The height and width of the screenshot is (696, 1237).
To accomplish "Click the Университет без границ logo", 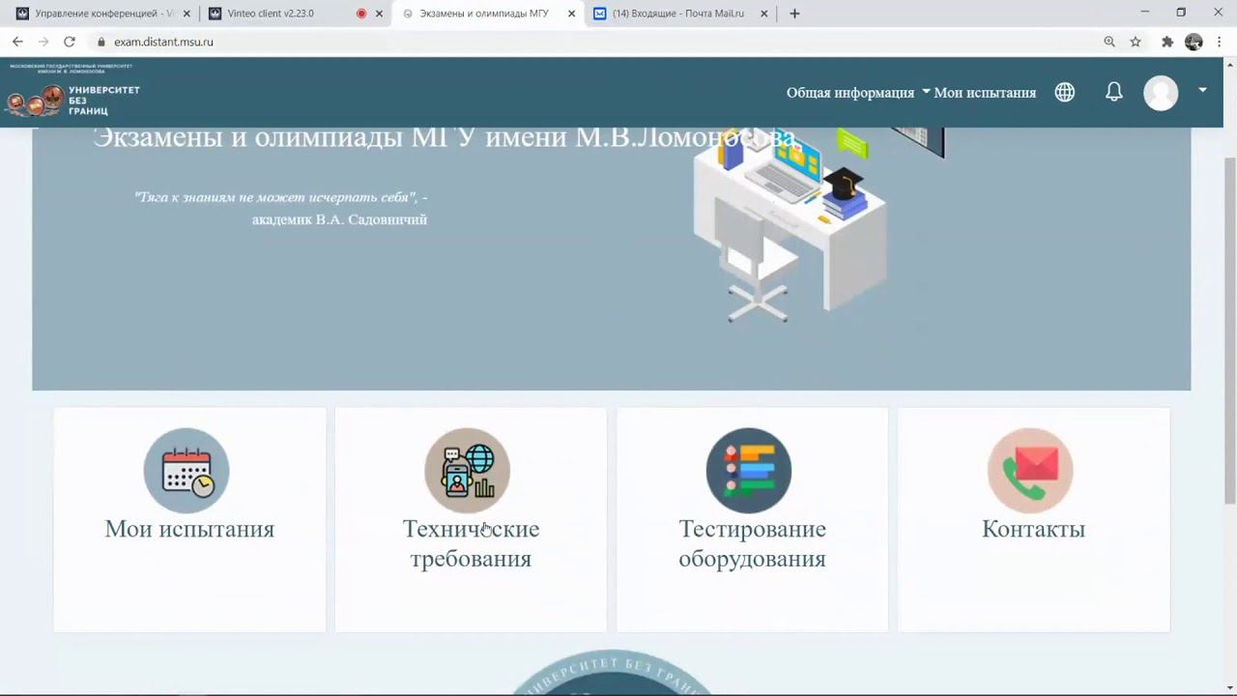I will (x=73, y=93).
